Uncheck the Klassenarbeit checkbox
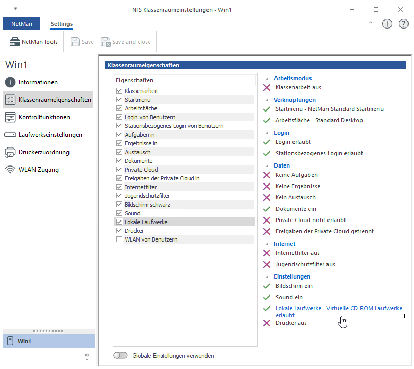 coord(119,91)
